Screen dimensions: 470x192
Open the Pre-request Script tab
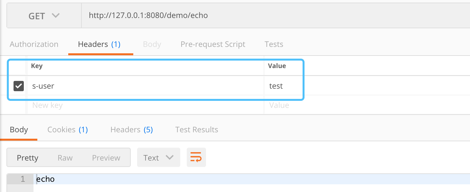(212, 44)
